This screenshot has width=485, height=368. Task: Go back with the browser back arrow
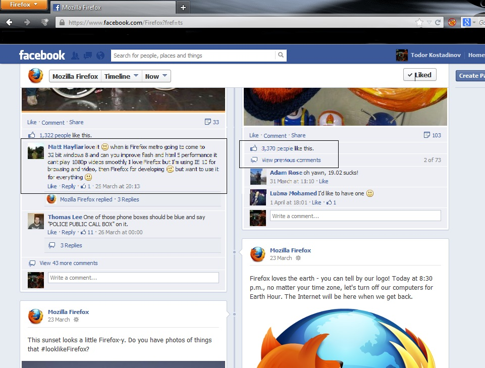coord(9,22)
